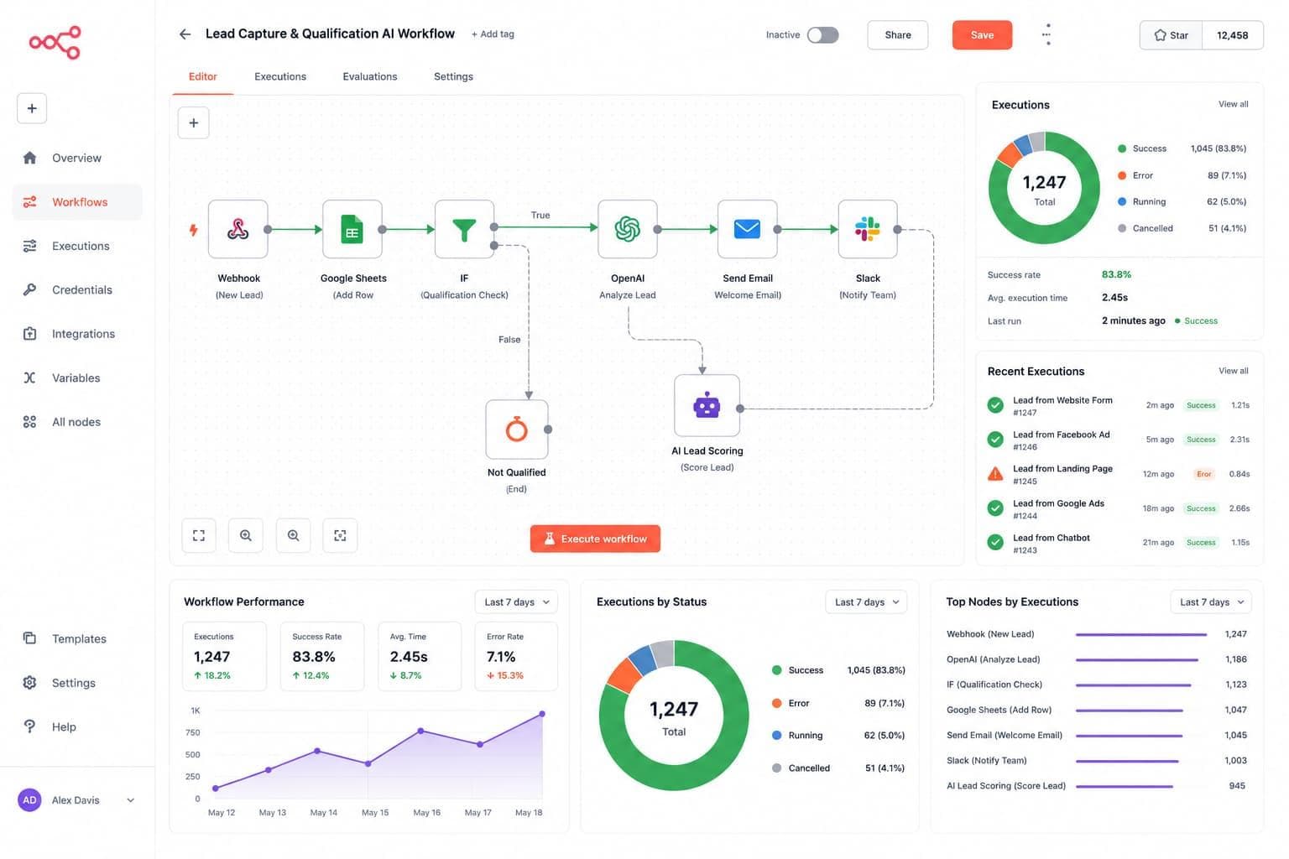Click View all in Recent Executions
This screenshot has height=859, width=1289.
coord(1233,371)
